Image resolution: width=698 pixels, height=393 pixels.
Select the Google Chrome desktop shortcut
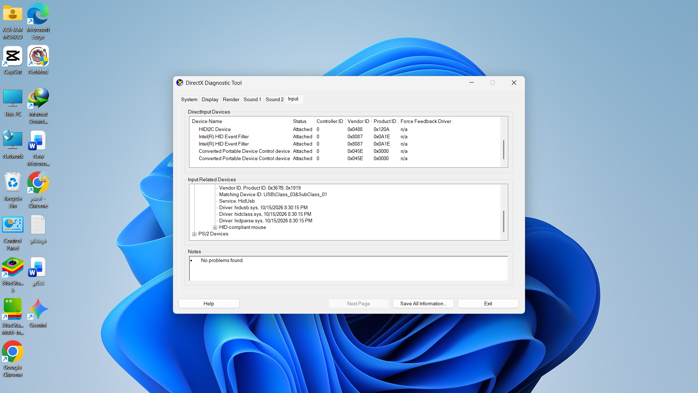13,359
